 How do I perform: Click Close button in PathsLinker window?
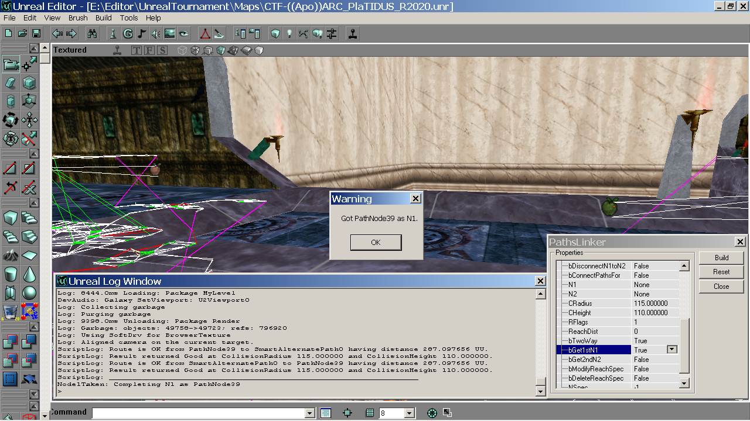tap(721, 287)
